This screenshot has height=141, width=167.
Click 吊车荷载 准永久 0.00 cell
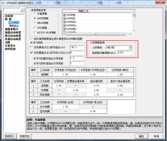[x=120, y=95]
